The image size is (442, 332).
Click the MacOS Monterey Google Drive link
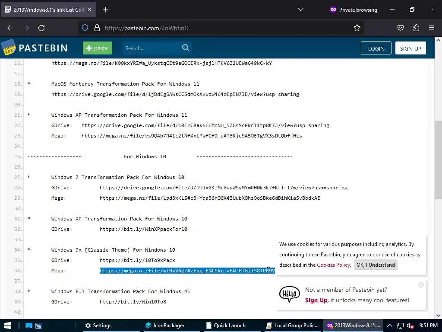175,94
